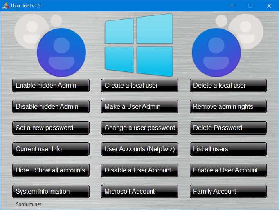
Task: Open Set a new password
Action: pyautogui.click(x=51, y=128)
